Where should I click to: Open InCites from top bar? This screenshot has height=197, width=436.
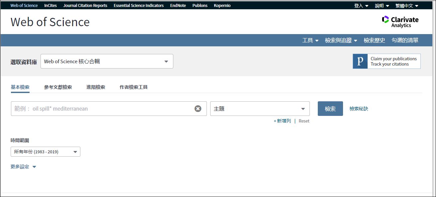pyautogui.click(x=50, y=6)
